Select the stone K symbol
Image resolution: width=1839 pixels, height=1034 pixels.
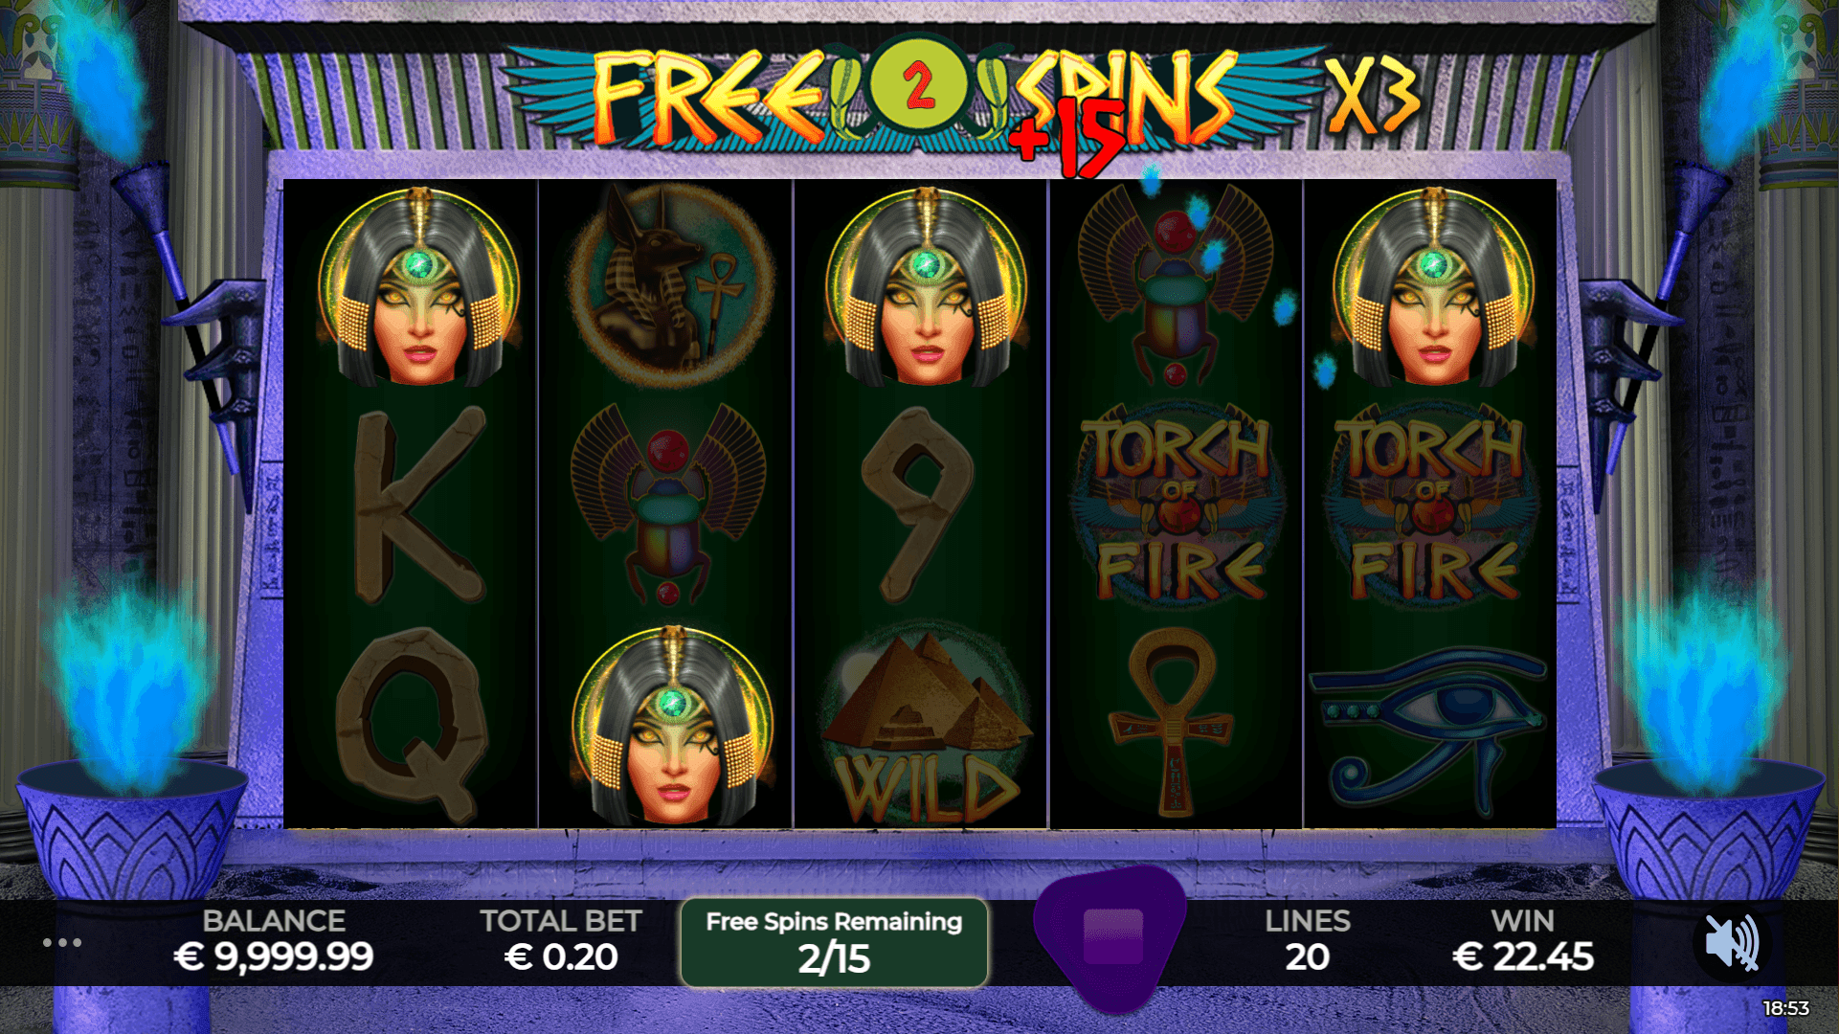418,505
